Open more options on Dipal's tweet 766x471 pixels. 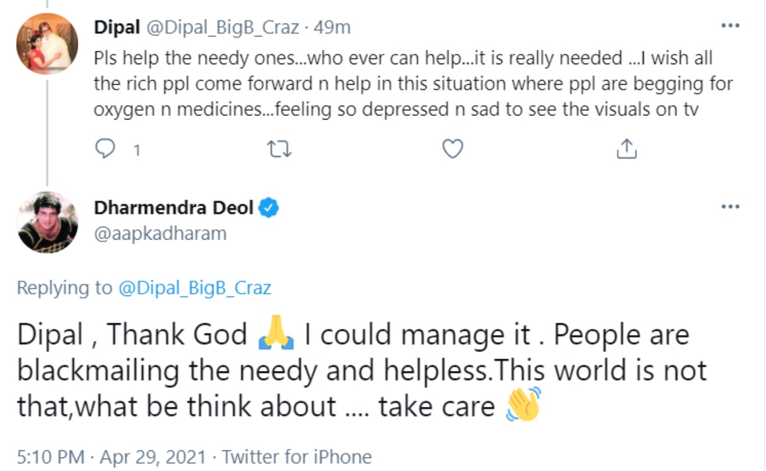(x=730, y=26)
